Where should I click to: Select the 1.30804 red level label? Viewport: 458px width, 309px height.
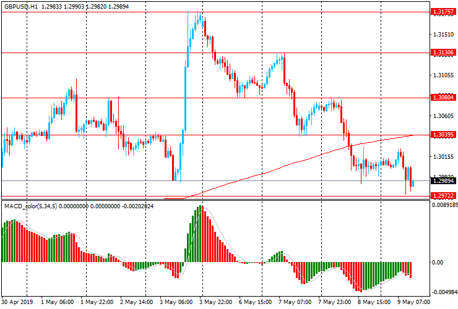point(443,98)
